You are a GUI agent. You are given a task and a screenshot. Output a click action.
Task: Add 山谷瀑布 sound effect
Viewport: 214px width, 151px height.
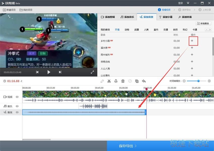192,75
